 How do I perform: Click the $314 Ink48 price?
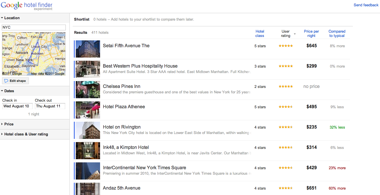311,147
